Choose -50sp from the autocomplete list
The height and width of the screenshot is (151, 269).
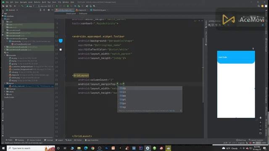(150, 107)
